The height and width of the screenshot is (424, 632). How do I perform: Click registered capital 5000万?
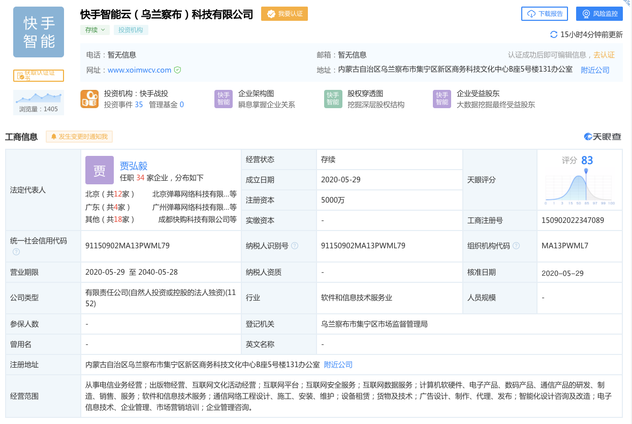tap(333, 200)
